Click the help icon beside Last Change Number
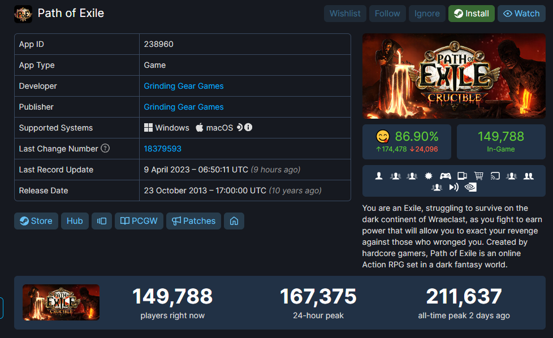Image resolution: width=553 pixels, height=338 pixels. coord(105,149)
